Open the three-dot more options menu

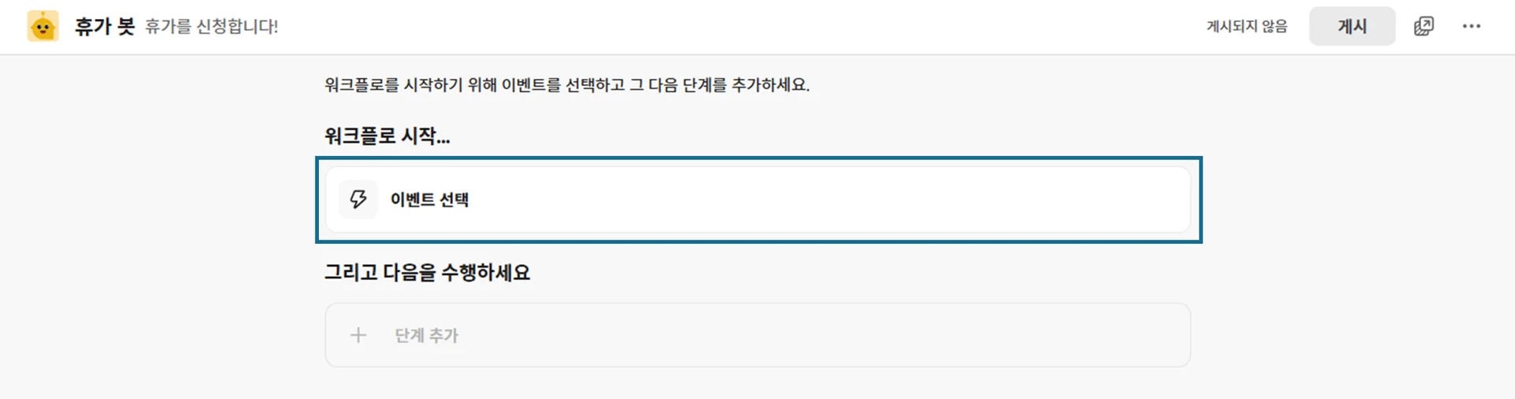1471,26
